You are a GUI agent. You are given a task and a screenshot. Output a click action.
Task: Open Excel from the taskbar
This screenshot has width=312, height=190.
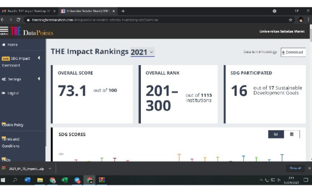(64, 180)
